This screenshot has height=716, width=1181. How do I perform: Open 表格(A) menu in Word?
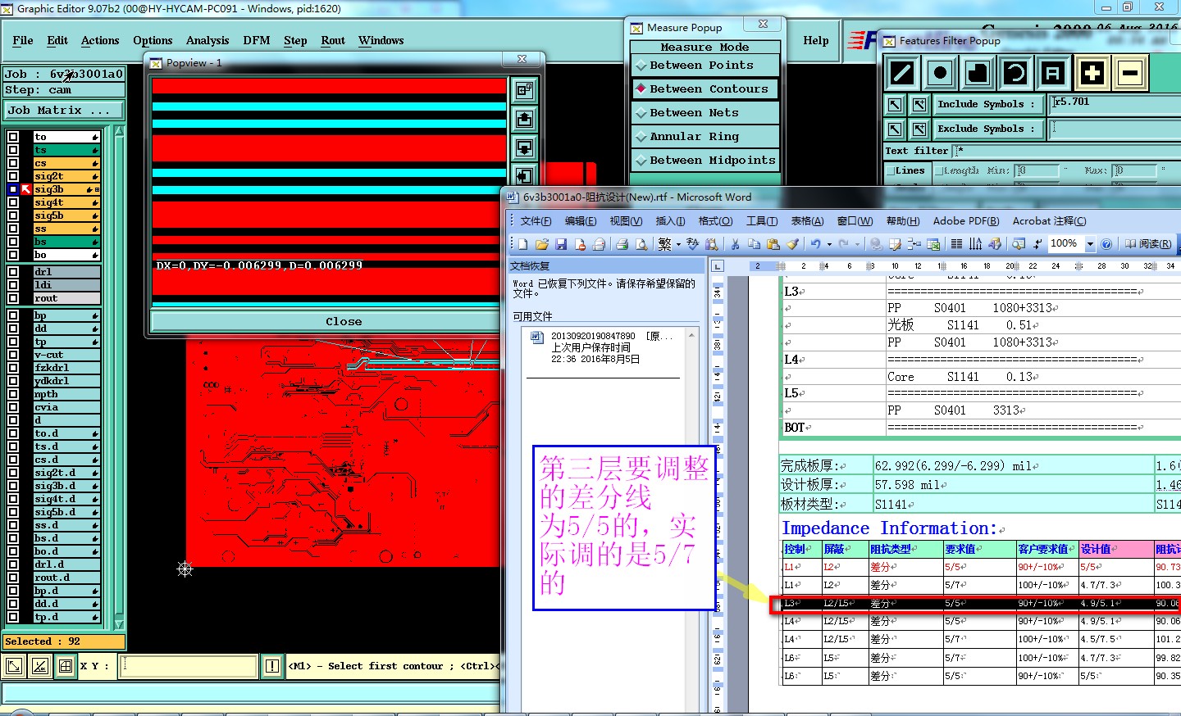[807, 221]
